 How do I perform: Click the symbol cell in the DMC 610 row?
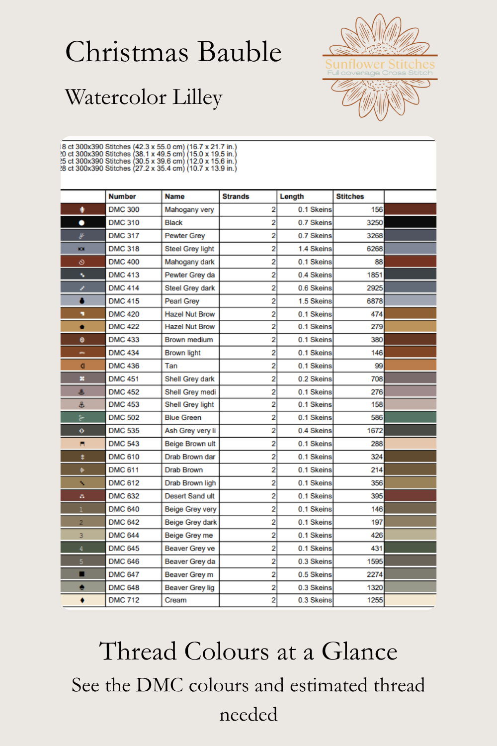click(x=83, y=457)
